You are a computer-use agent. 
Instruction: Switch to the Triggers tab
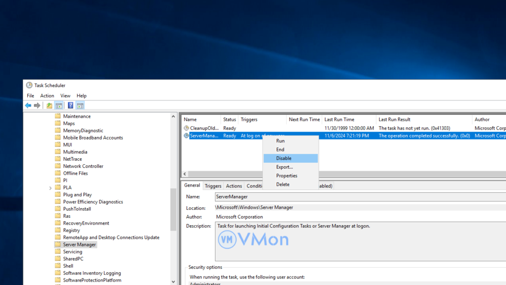(213, 186)
